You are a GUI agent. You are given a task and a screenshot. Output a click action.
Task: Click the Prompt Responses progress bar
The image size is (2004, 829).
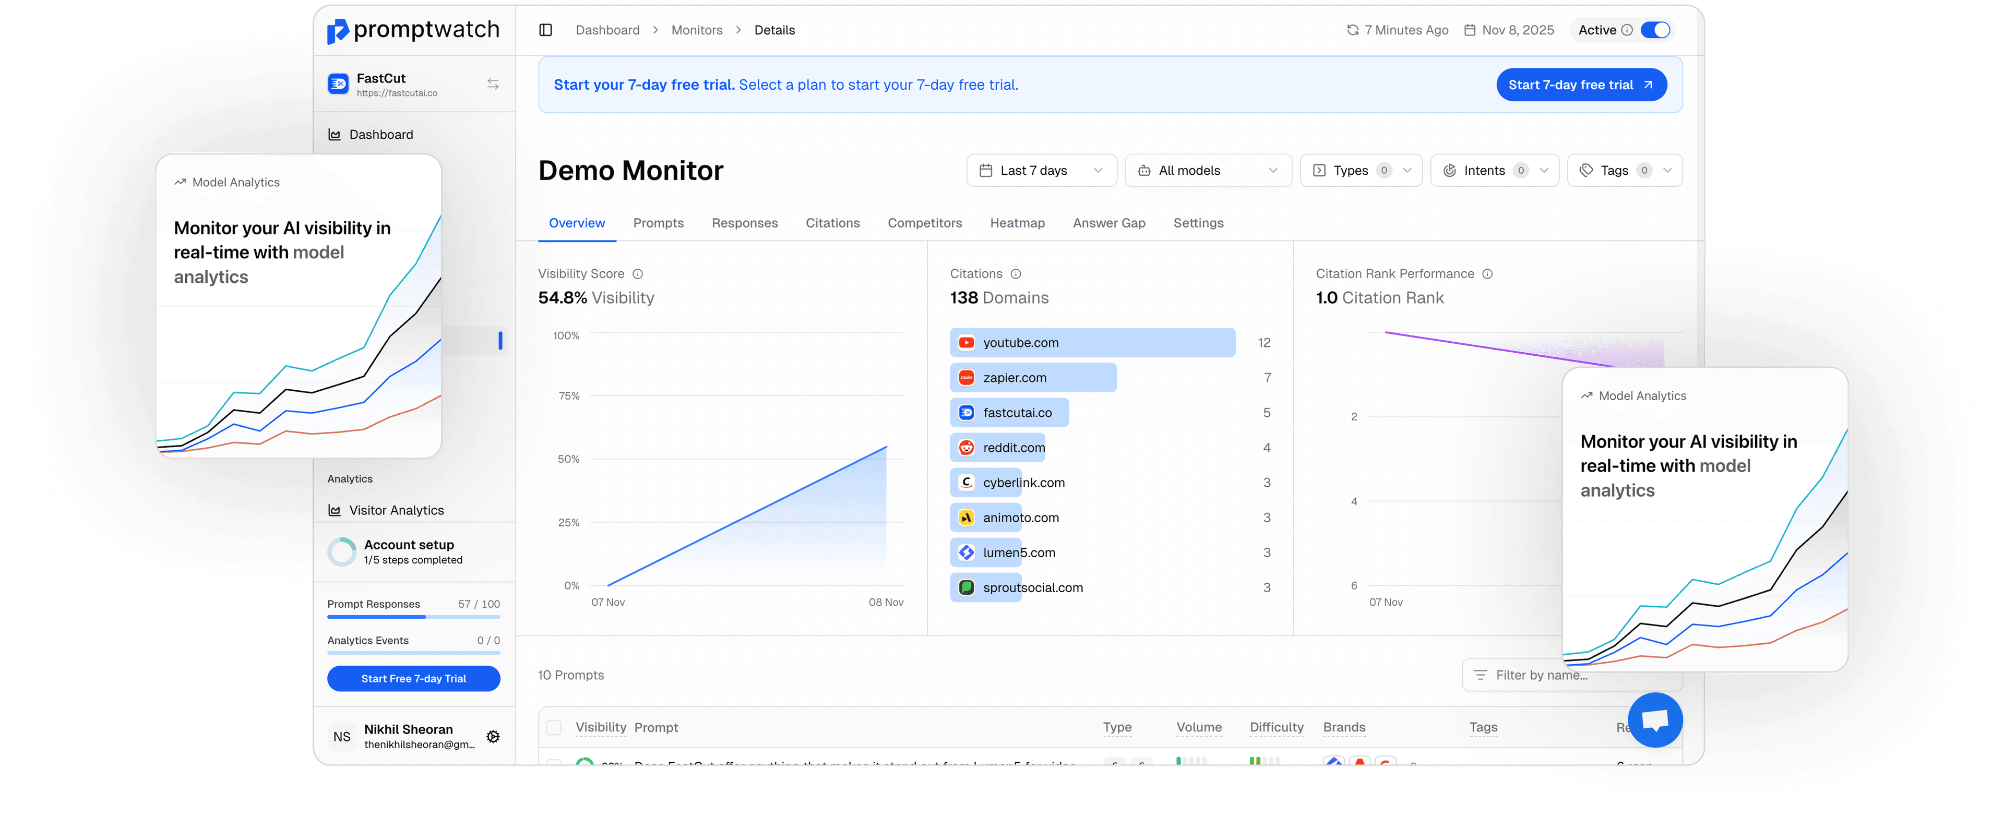point(413,617)
